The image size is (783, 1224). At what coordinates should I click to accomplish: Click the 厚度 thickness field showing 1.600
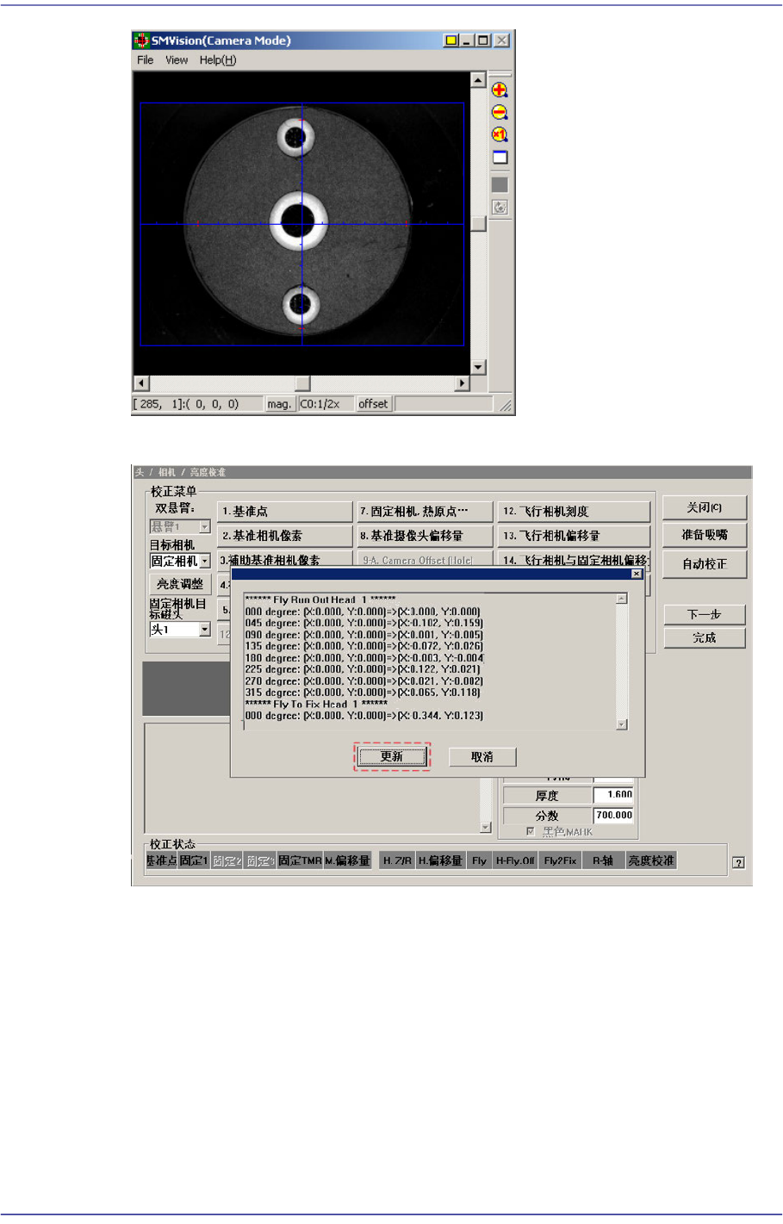pos(613,795)
